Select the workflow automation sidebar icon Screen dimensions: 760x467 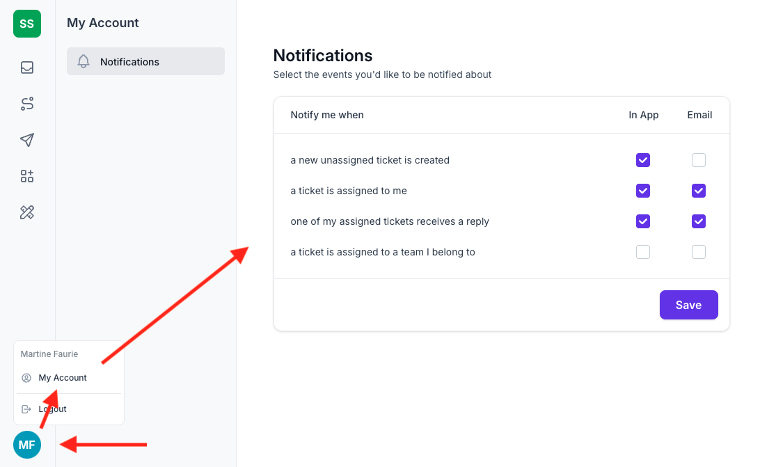[x=26, y=103]
